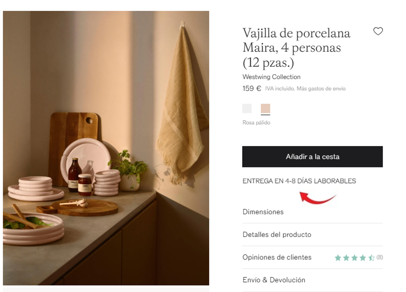Image resolution: width=406 pixels, height=292 pixels.
Task: Click the product title Vajilla de porcelana Maira
Action: pyautogui.click(x=296, y=48)
